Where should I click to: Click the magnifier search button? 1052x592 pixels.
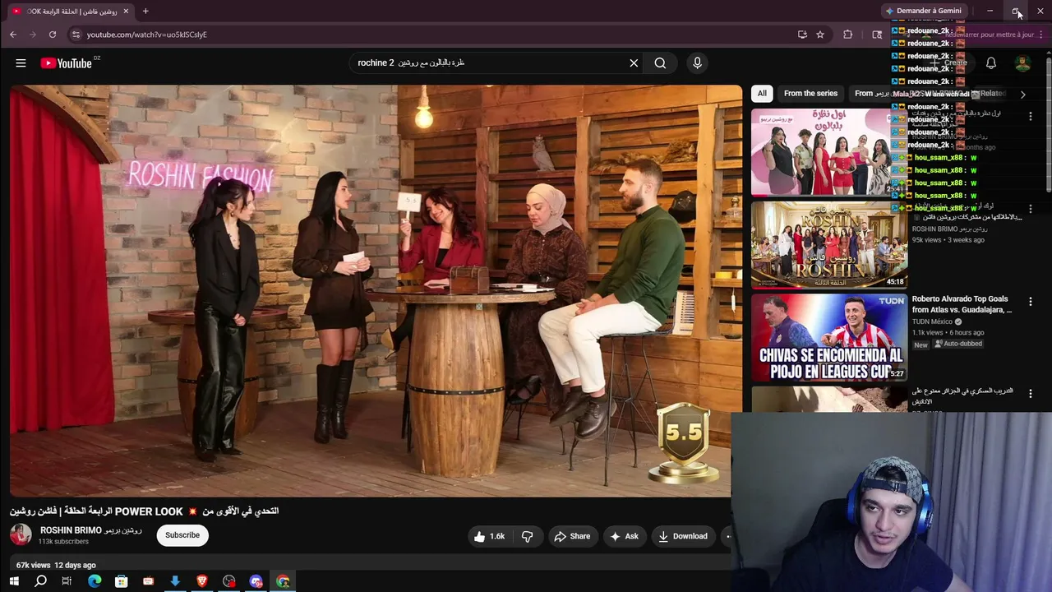(x=660, y=63)
